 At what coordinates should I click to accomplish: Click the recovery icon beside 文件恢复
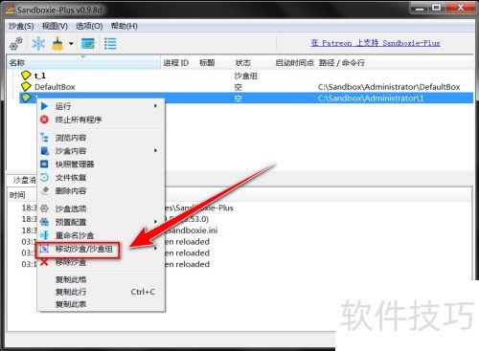pos(44,177)
